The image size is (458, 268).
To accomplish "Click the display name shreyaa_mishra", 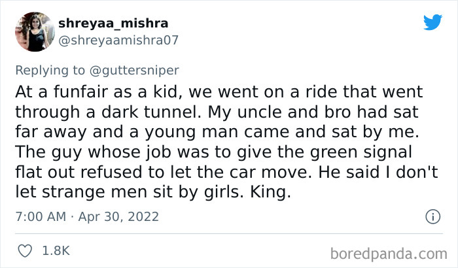I will (x=113, y=24).
